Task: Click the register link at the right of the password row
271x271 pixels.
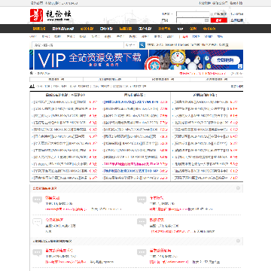Action: [x=237, y=20]
